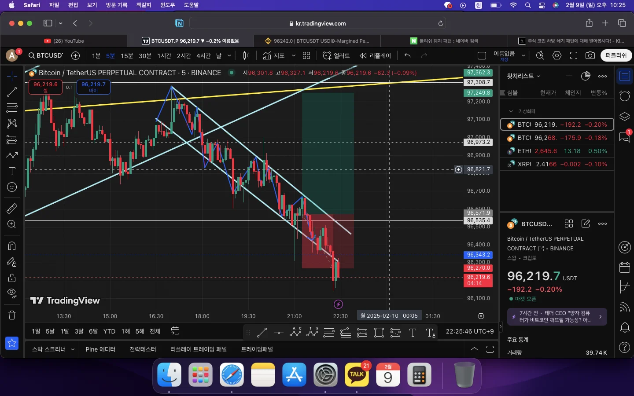Maximize the bottom panel
Screen dimensions: 634x396
point(490,349)
